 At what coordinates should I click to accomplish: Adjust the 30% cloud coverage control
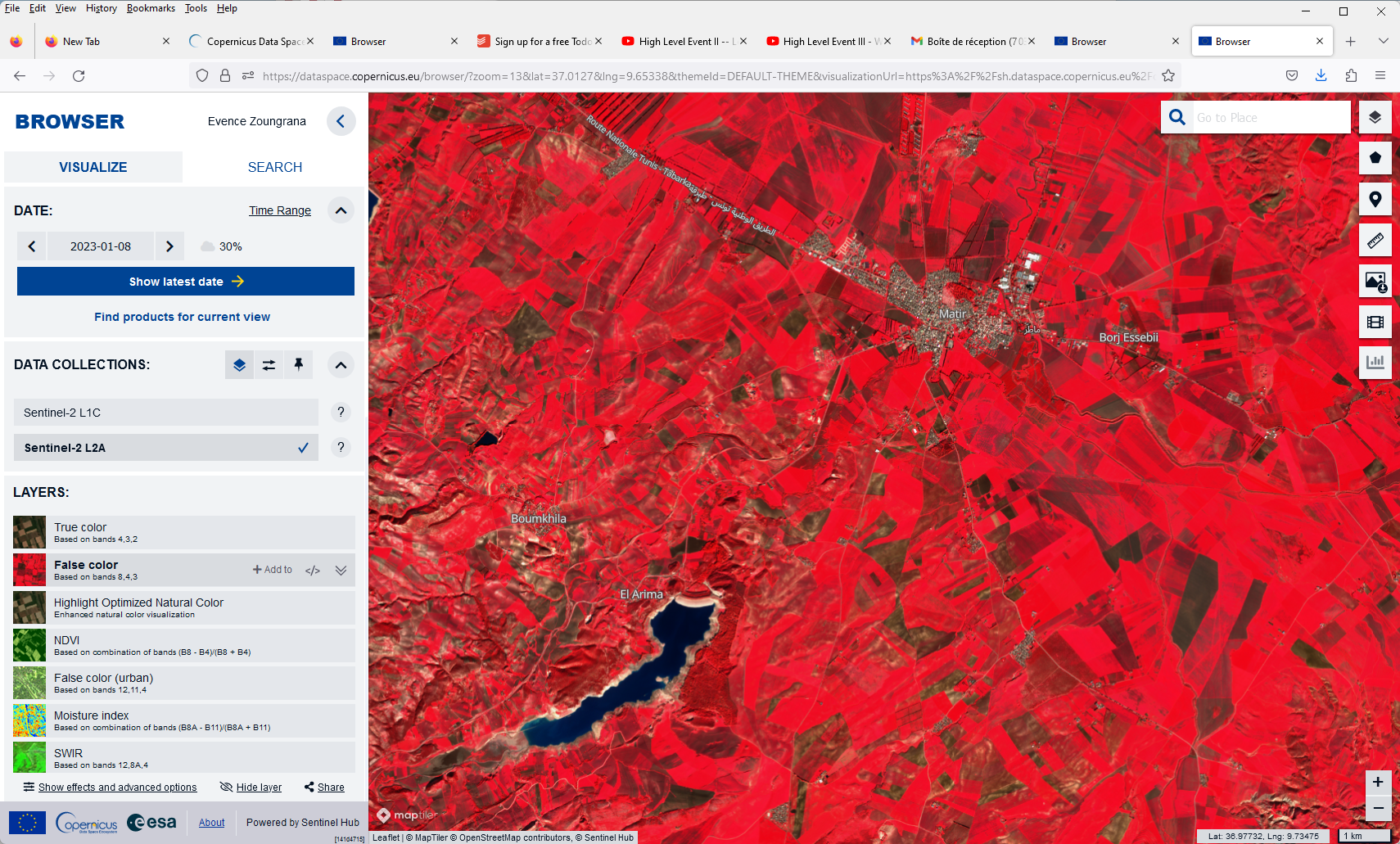click(222, 246)
